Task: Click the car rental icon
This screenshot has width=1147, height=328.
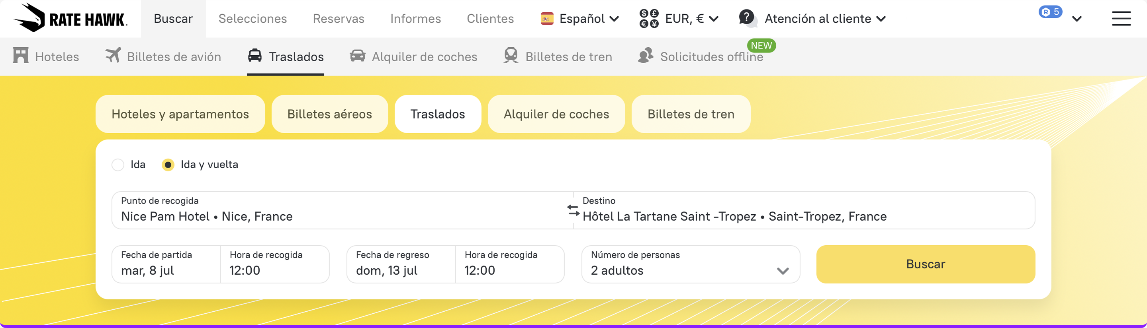Action: (x=357, y=56)
